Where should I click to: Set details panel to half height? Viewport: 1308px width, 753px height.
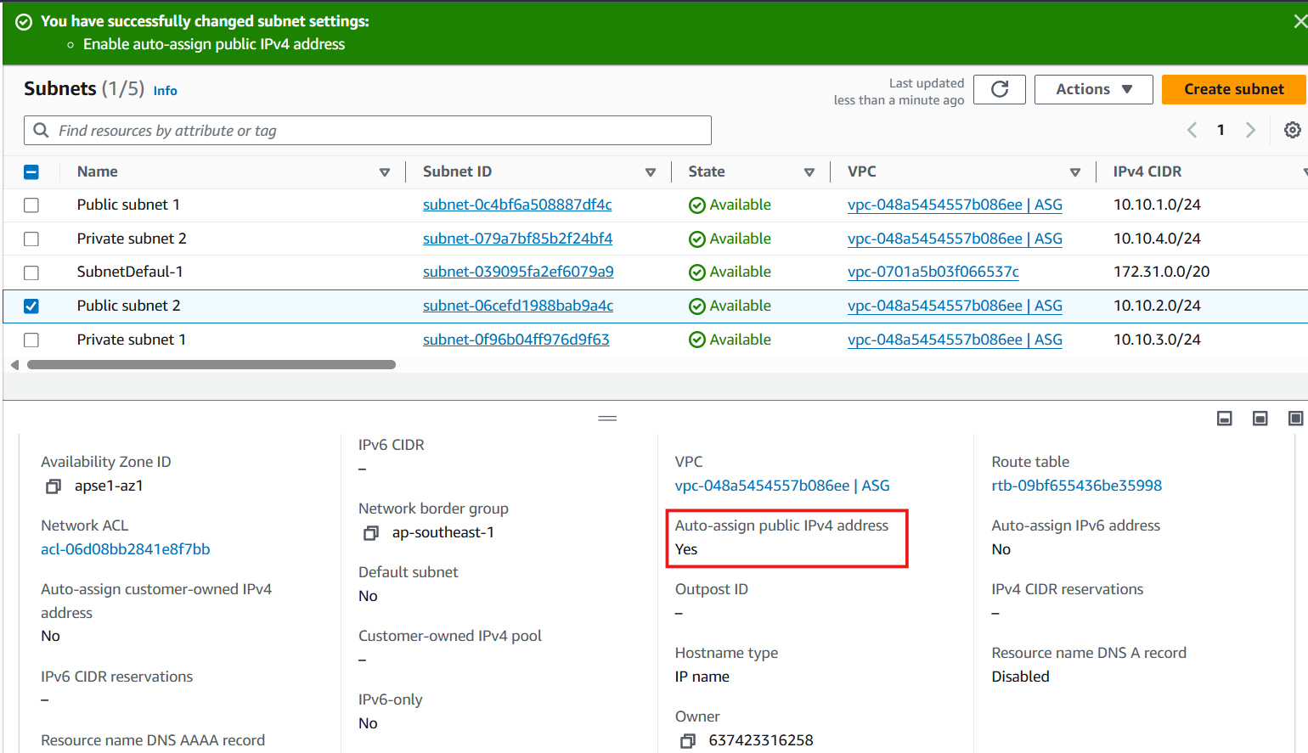pos(1260,418)
